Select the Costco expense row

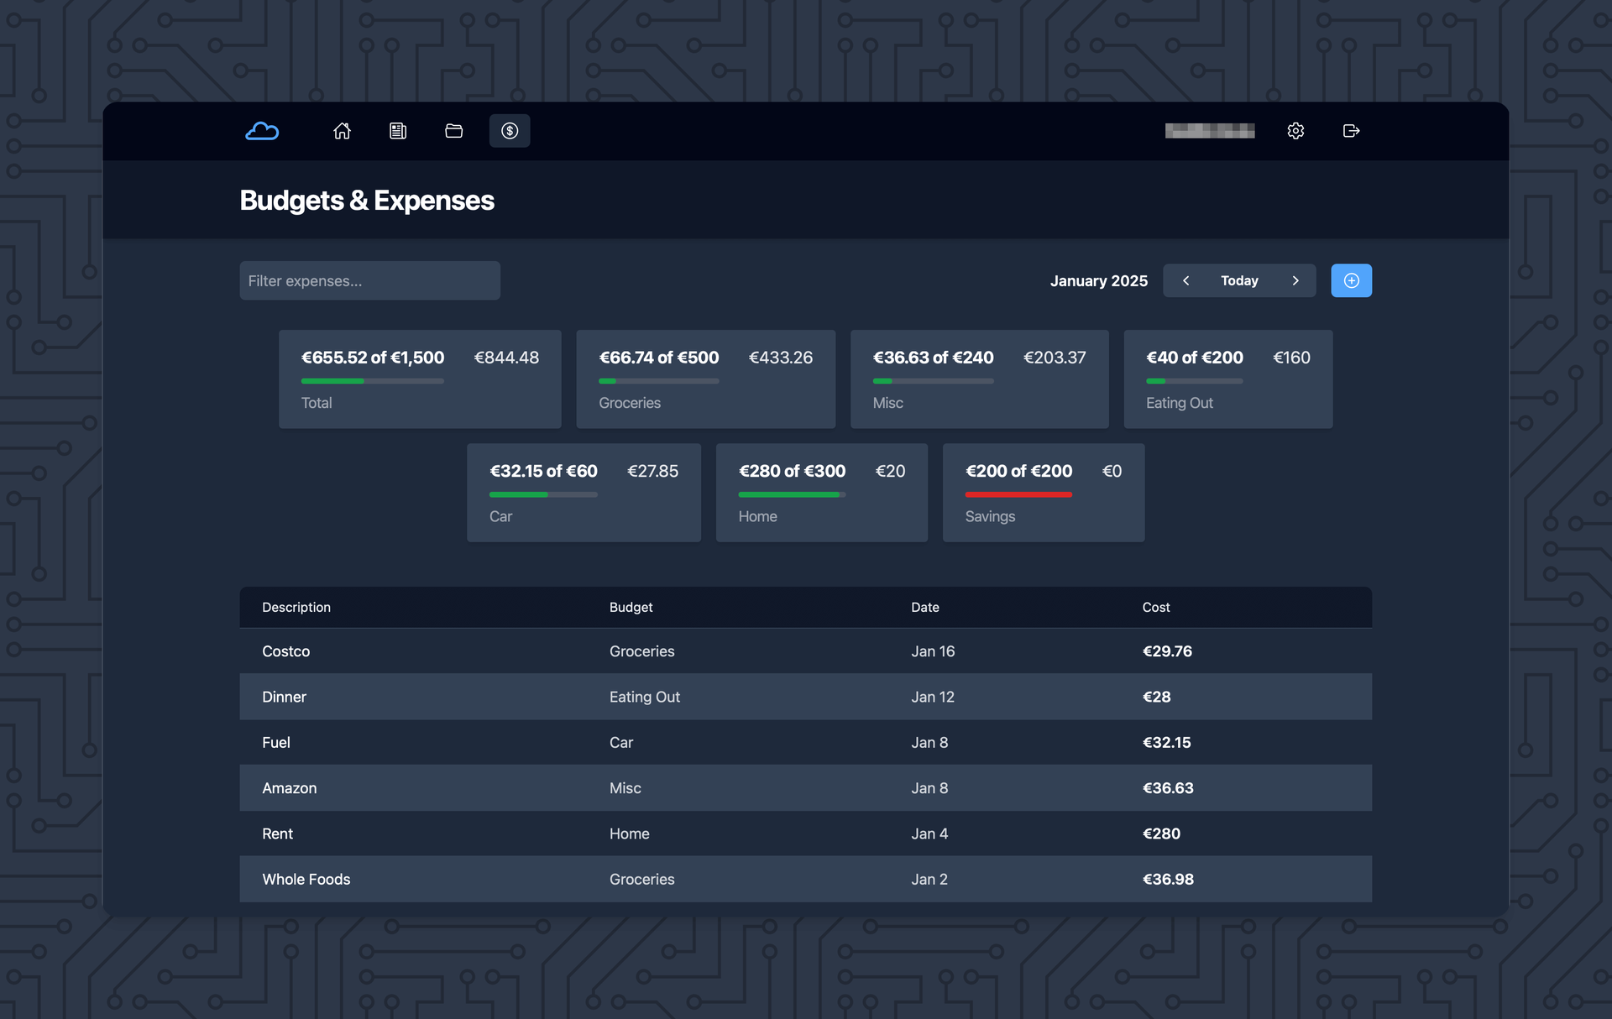pos(805,651)
